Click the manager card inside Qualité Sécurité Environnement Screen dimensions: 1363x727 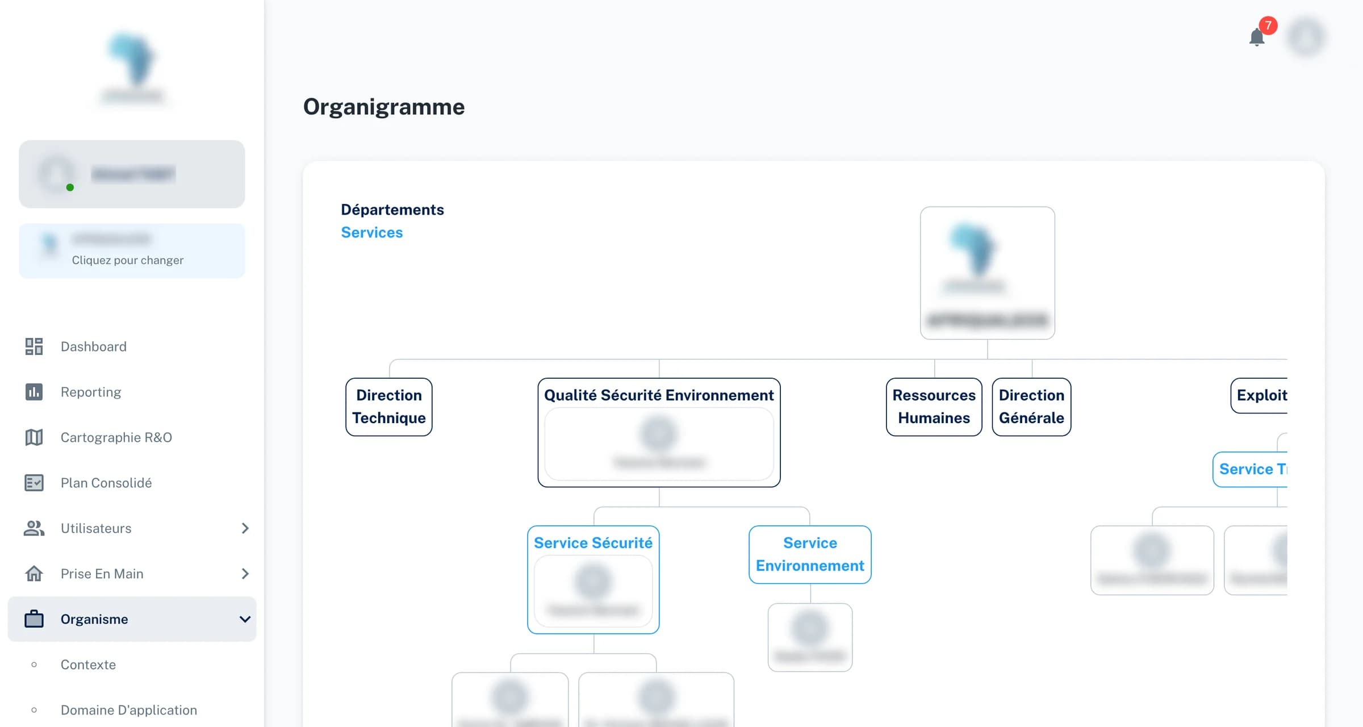tap(659, 445)
